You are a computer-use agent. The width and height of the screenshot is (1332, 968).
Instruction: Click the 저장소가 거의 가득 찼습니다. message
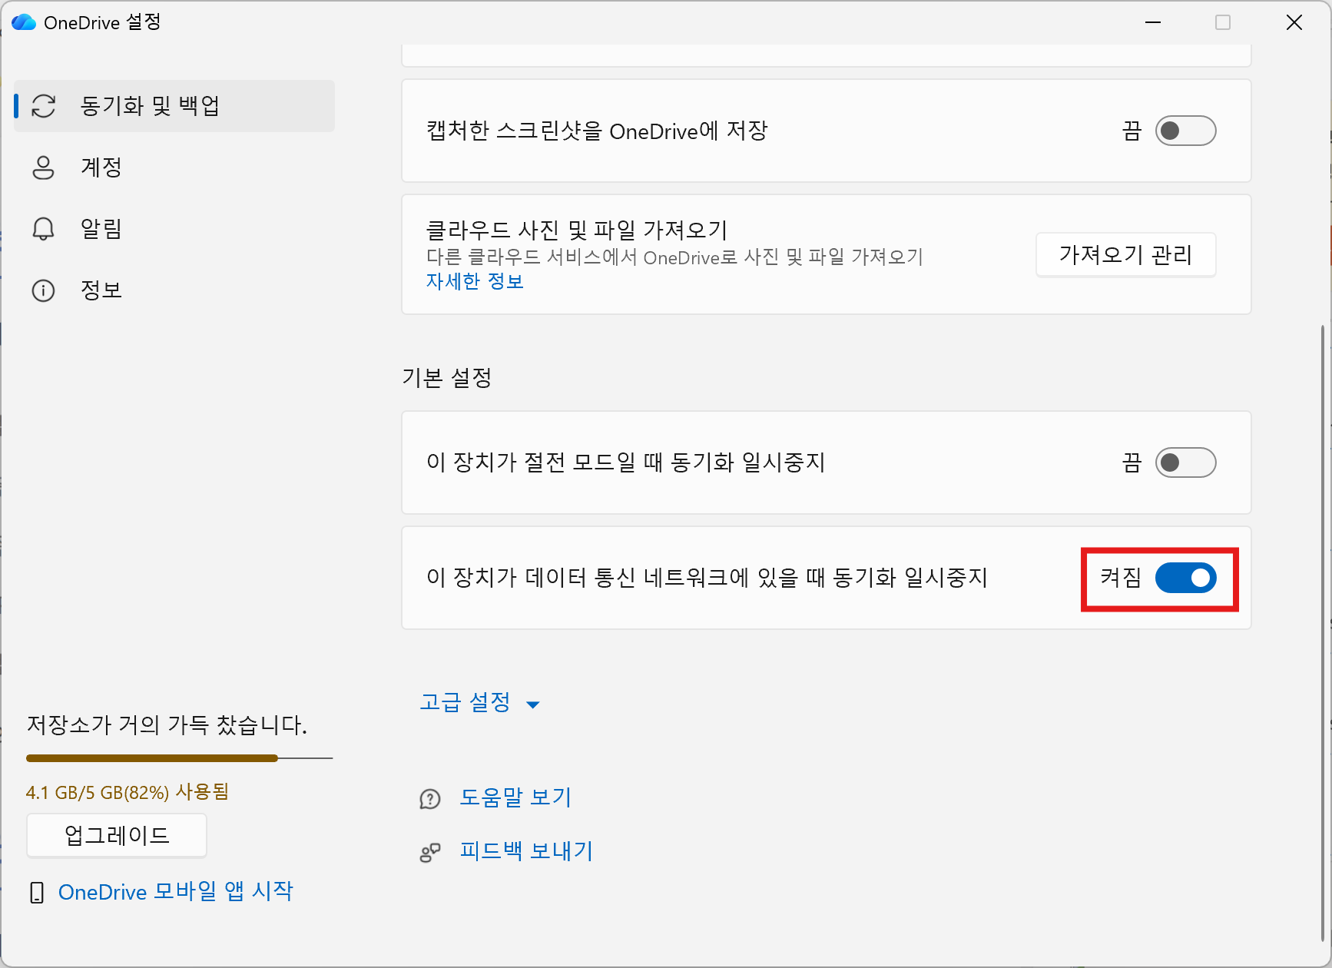point(167,724)
